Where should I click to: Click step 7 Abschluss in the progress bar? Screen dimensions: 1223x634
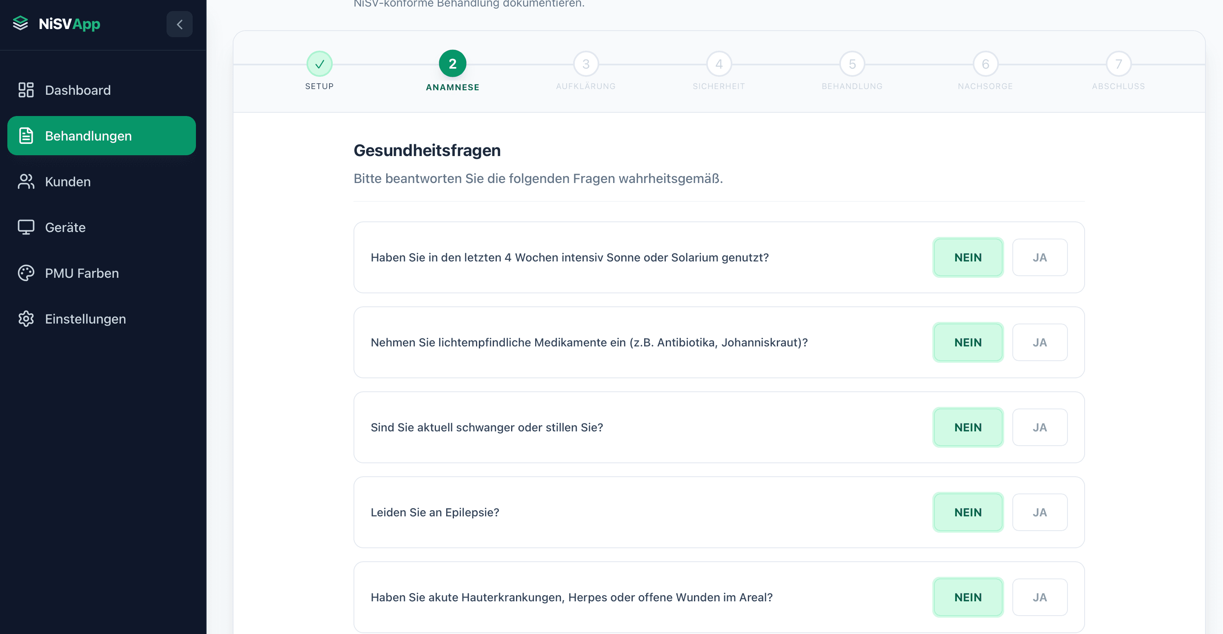pyautogui.click(x=1118, y=63)
